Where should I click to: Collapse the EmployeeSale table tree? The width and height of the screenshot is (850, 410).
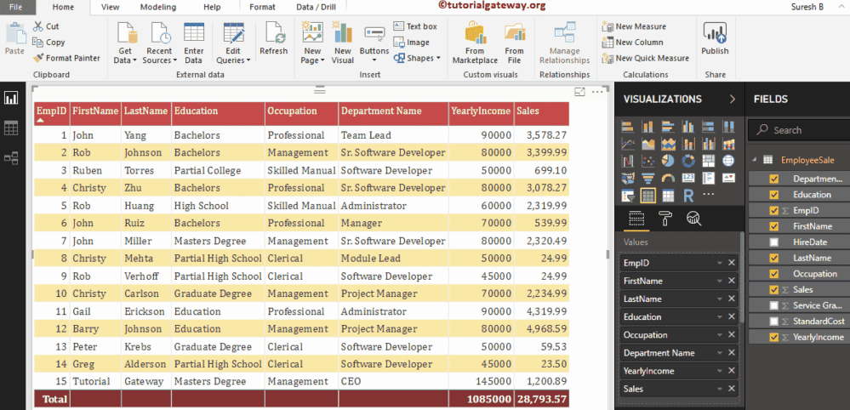[753, 160]
